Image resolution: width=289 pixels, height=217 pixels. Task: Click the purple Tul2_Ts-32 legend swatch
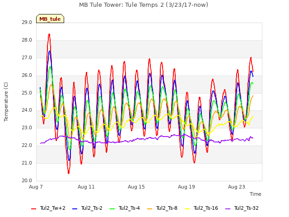point(228,209)
